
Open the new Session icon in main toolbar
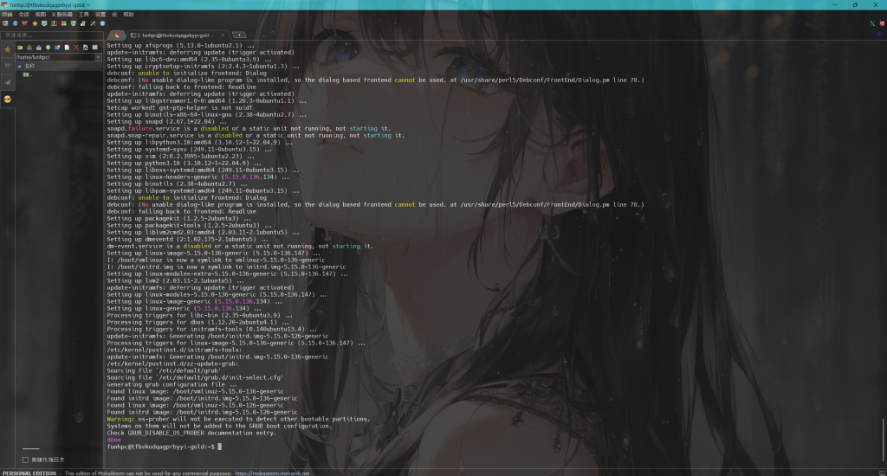click(5, 23)
